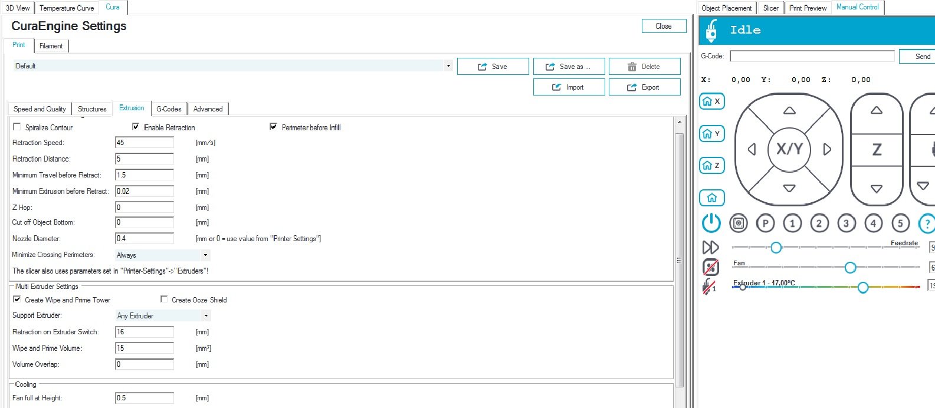The width and height of the screenshot is (935, 408).
Task: Run script button 5
Action: click(900, 223)
